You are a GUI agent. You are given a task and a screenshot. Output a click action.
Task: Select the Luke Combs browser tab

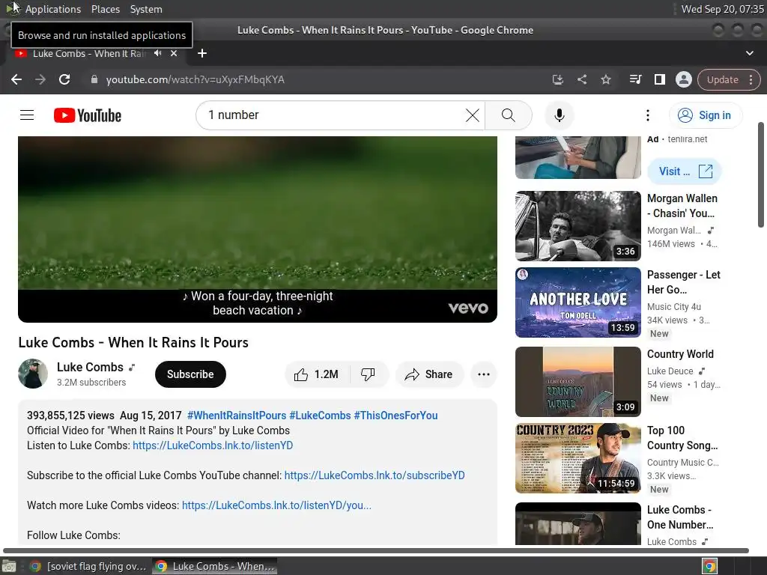(88, 54)
